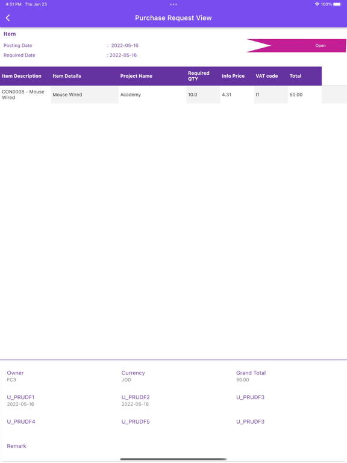Image resolution: width=347 pixels, height=463 pixels.
Task: Tap the Required Date value 2022-05-16
Action: coord(123,55)
